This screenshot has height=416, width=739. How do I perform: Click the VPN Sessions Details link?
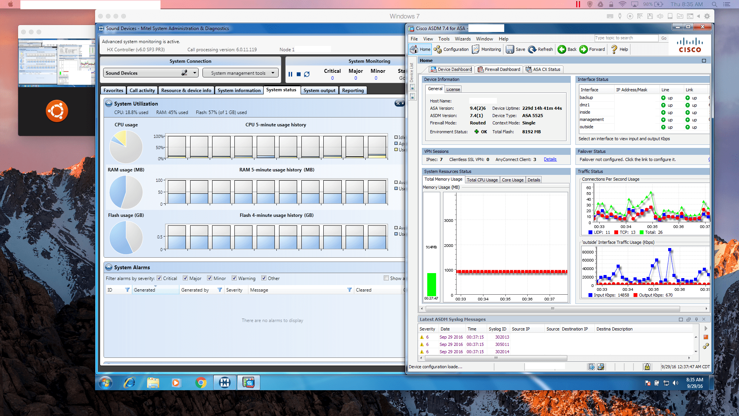point(550,159)
